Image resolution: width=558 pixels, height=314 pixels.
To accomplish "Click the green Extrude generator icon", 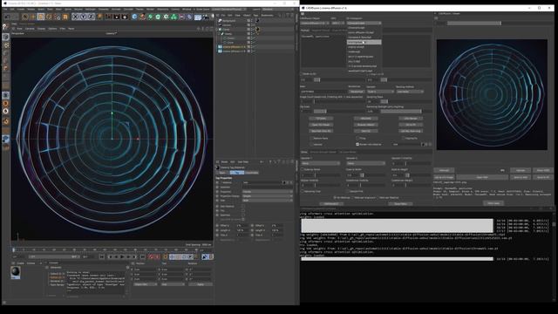I will pos(159,17).
